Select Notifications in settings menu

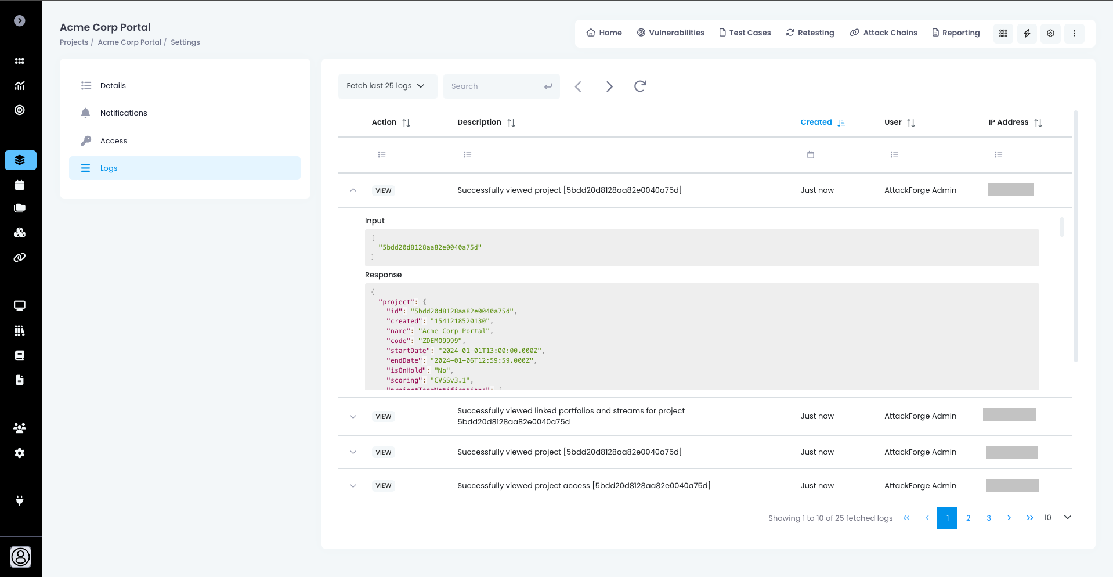124,113
